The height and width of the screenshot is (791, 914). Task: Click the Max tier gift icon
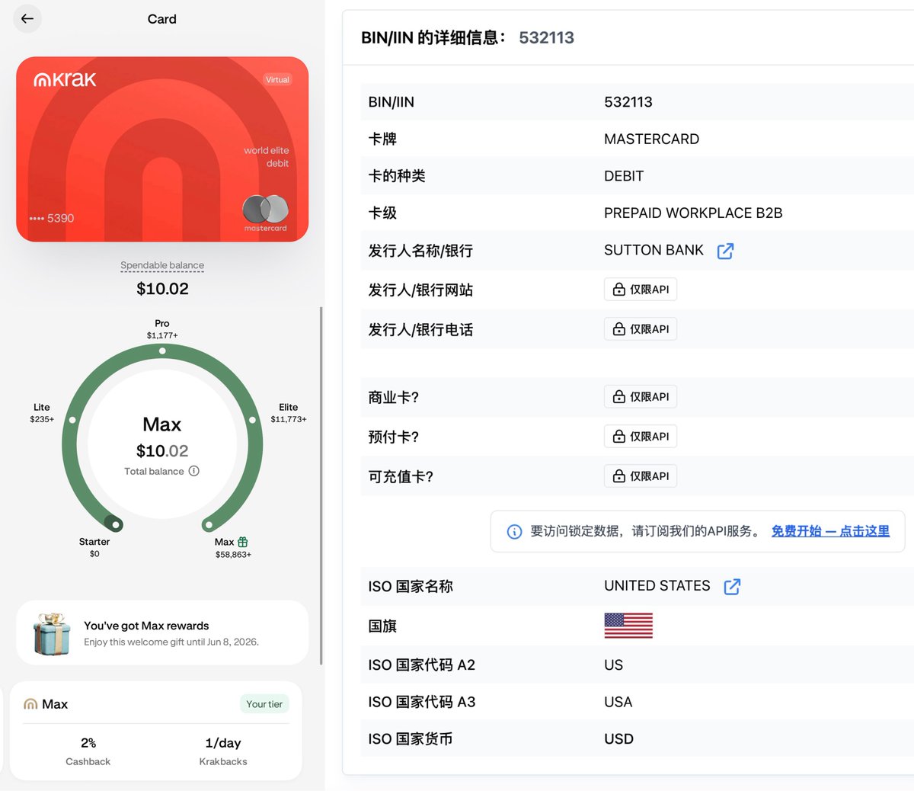coord(243,542)
